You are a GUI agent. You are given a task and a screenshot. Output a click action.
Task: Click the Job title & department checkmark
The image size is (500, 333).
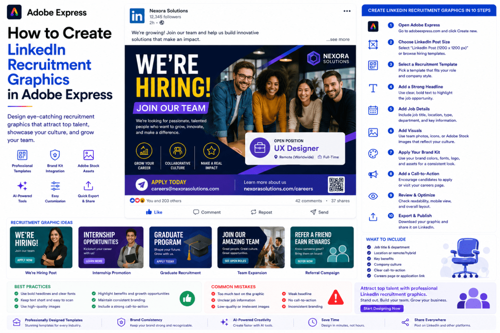369,247
